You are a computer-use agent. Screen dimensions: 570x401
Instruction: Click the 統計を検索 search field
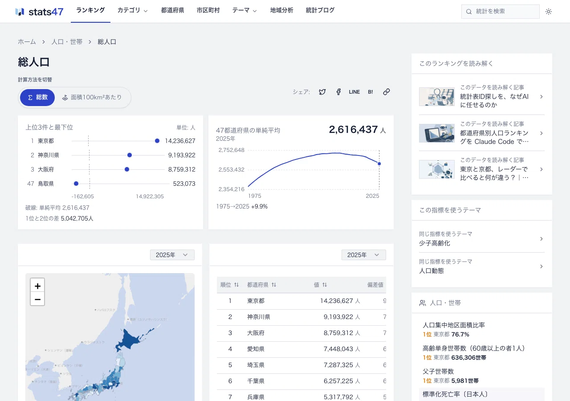[501, 12]
